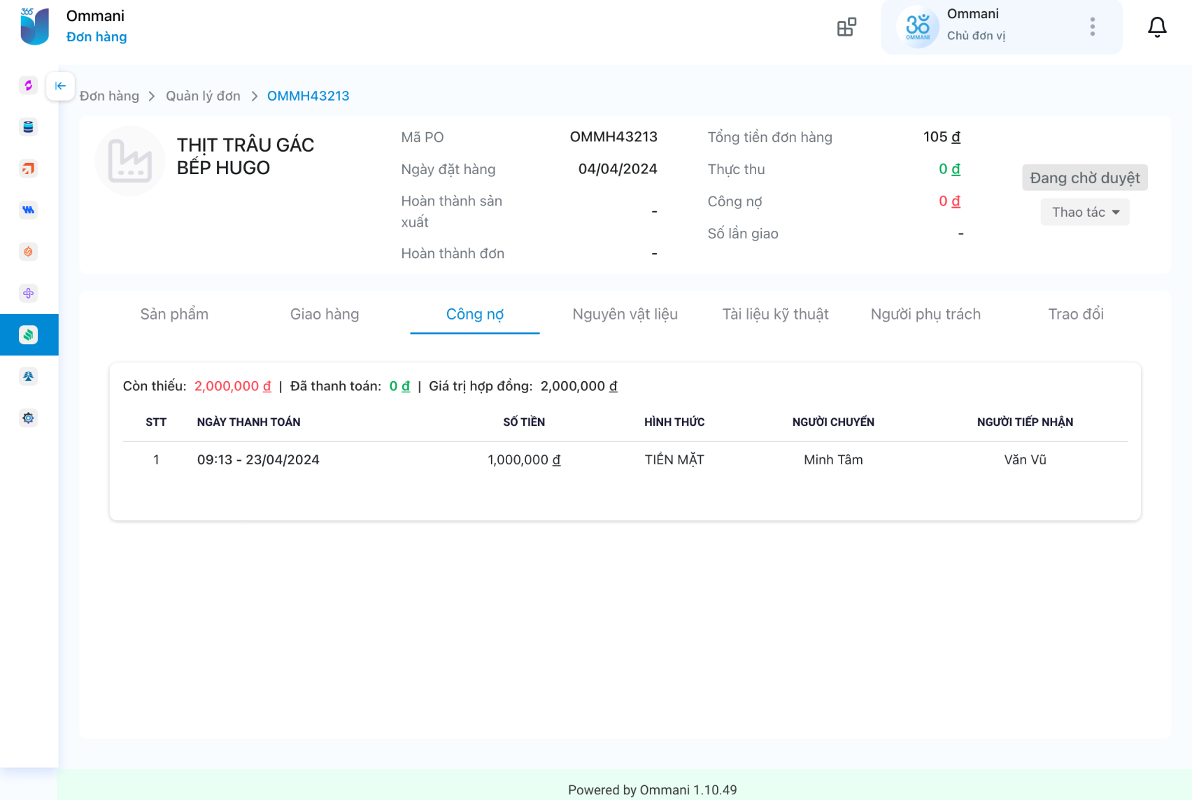Click the three-dot menu beside Ommani account
1192x800 pixels.
pyautogui.click(x=1092, y=27)
